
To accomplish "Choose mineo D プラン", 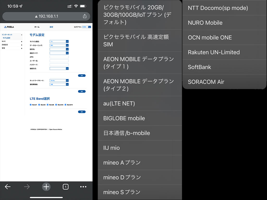I will pos(140,177).
